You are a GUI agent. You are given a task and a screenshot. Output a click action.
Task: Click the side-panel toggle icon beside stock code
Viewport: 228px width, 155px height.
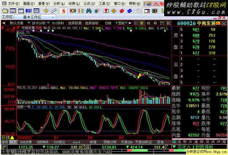tap(169, 23)
